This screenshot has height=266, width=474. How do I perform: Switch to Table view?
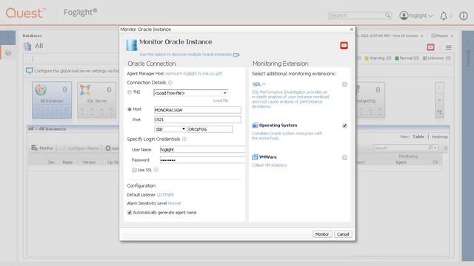418,137
